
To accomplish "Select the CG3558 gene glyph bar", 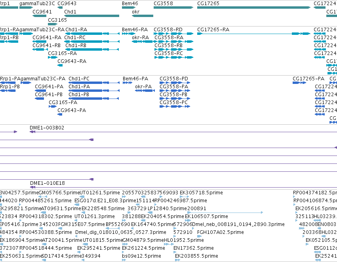I will 173,8.
